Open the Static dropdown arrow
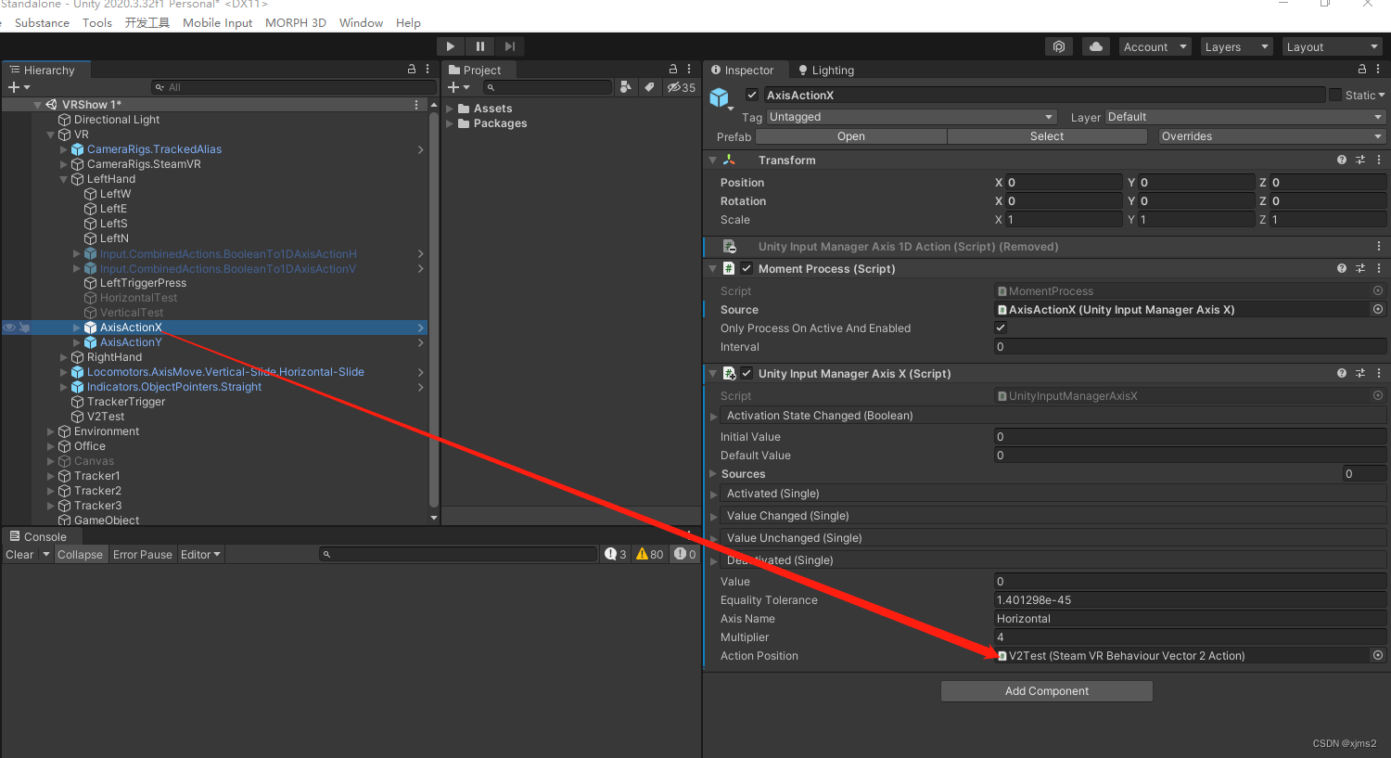Viewport: 1391px width, 758px height. 1382,95
